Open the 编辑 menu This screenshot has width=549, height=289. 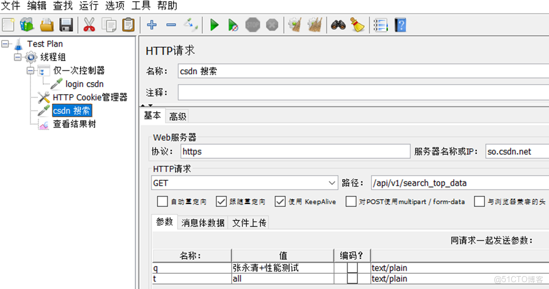37,6
